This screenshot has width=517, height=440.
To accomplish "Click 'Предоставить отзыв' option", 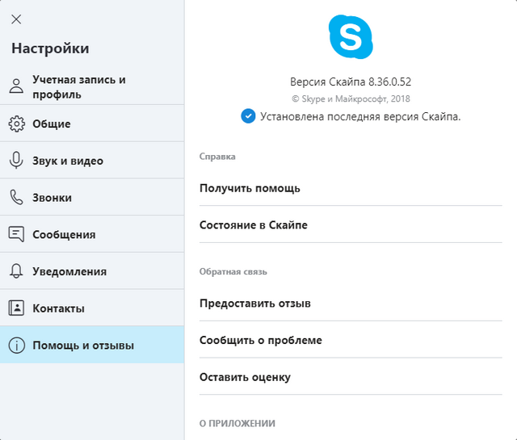I will point(255,304).
